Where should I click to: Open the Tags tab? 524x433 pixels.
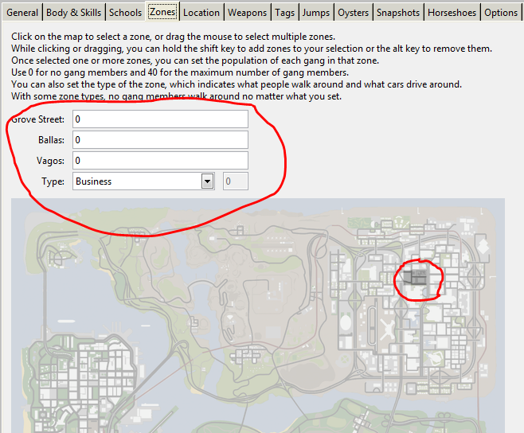(x=285, y=13)
